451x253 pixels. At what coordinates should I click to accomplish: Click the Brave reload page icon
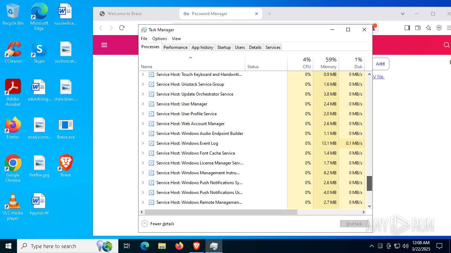[122, 28]
